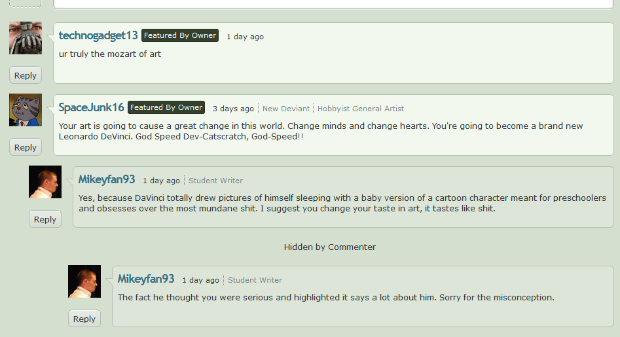Click 'Hobbyist General Artist' label
Viewport: 620px width, 337px height.
click(x=361, y=109)
